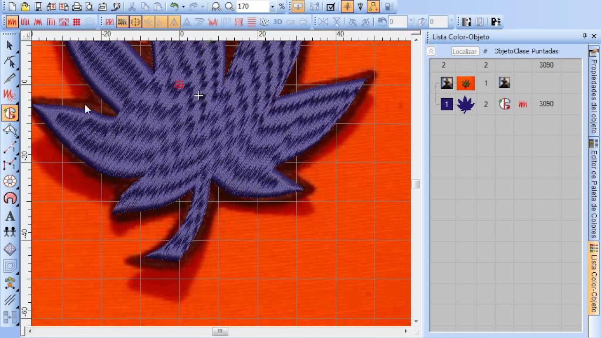Click the horizontal scrollbar handle below the canvas
The height and width of the screenshot is (338, 601).
pyautogui.click(x=219, y=331)
